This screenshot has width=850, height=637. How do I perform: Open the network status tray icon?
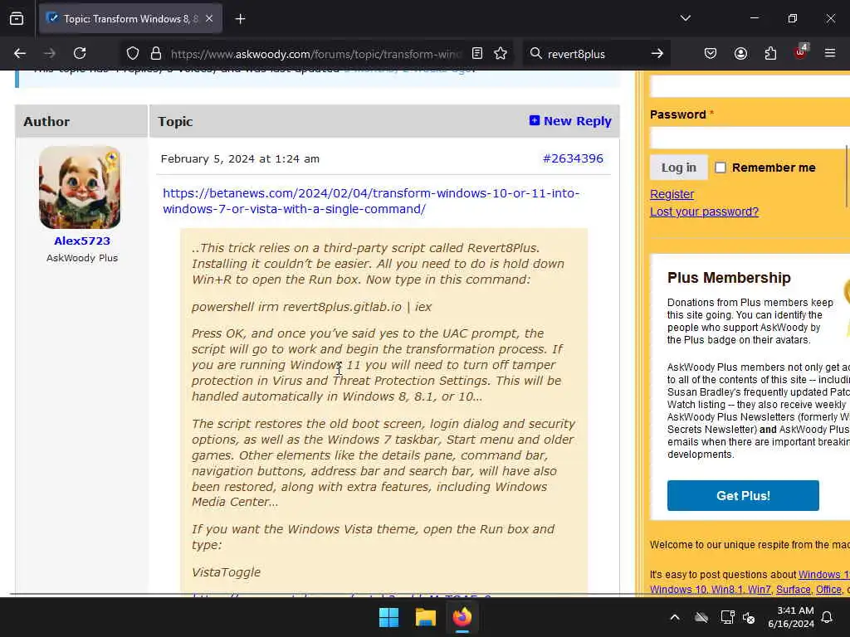(727, 617)
